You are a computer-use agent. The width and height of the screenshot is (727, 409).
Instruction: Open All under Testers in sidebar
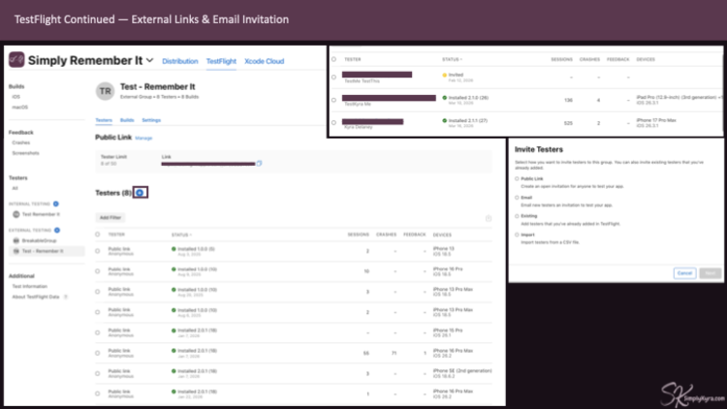click(x=15, y=188)
